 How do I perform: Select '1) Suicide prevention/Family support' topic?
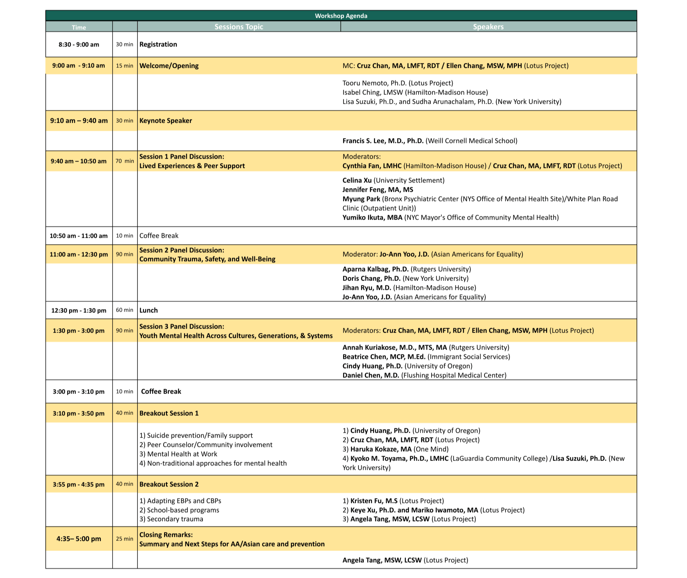196,436
